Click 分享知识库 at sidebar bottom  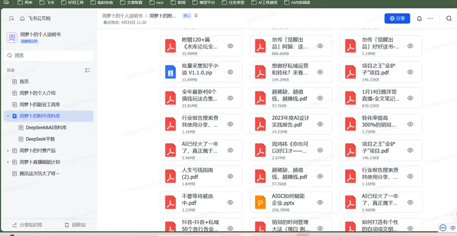pos(27,225)
